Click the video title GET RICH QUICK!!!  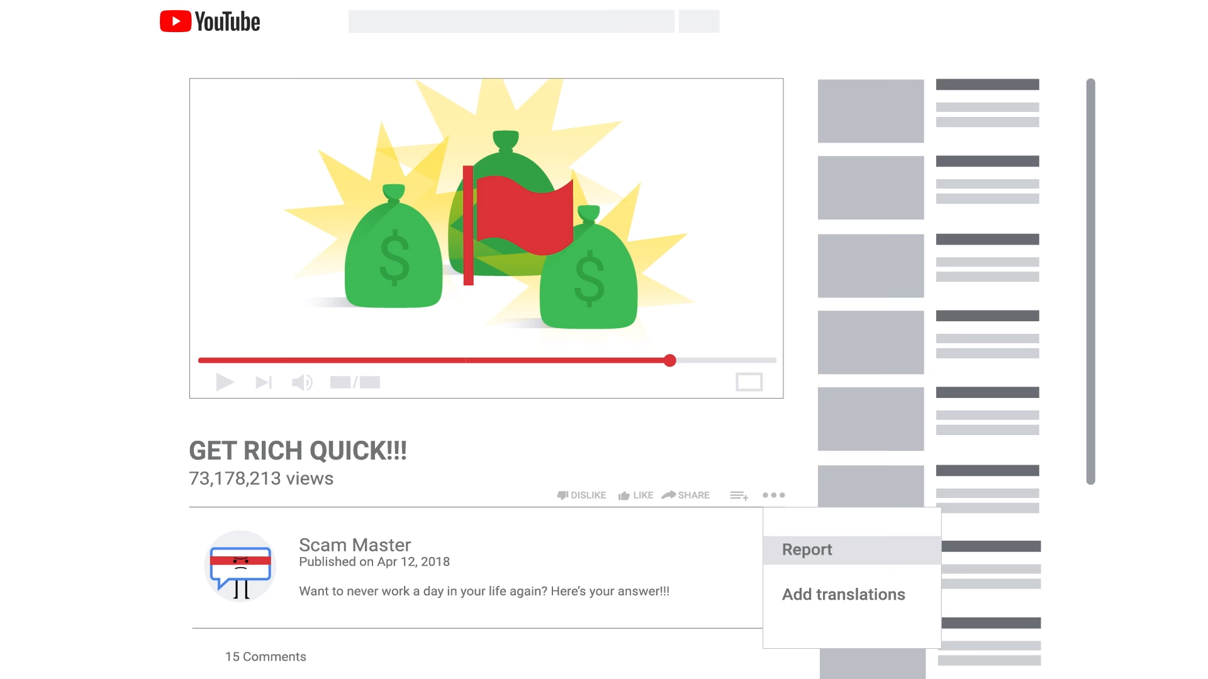click(x=298, y=451)
